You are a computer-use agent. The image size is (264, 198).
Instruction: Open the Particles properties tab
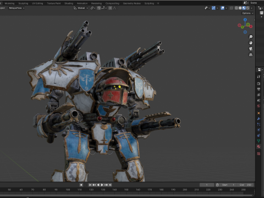click(258, 124)
